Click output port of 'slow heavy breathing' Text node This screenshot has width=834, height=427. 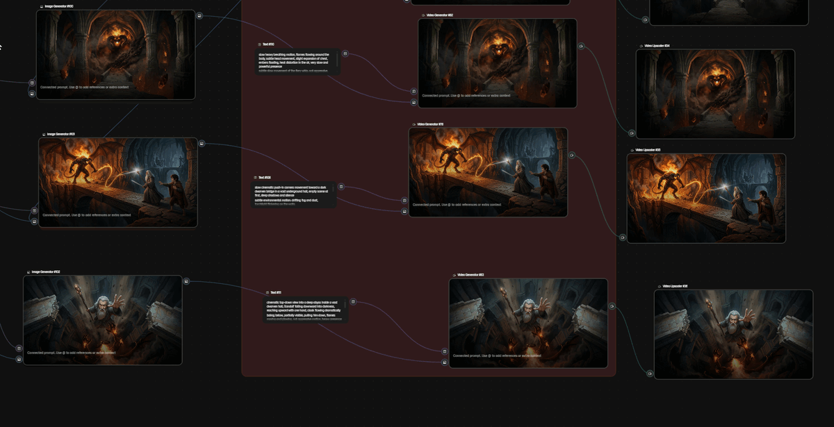[x=345, y=53]
